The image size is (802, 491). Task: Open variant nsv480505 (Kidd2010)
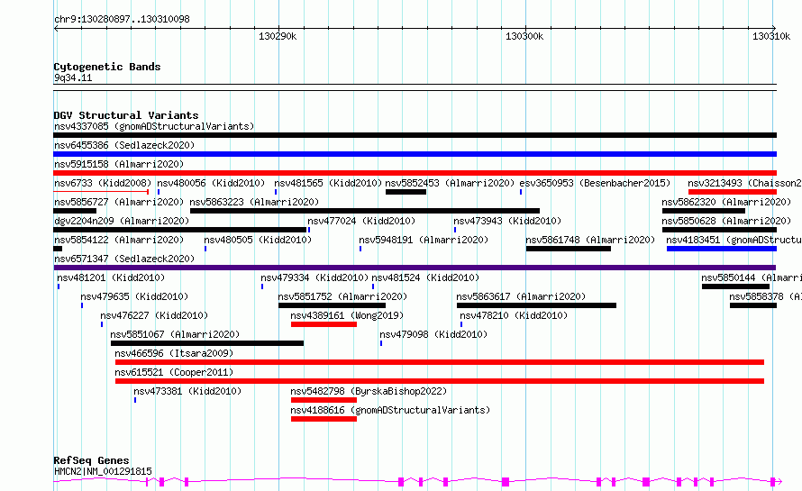pyautogui.click(x=258, y=240)
